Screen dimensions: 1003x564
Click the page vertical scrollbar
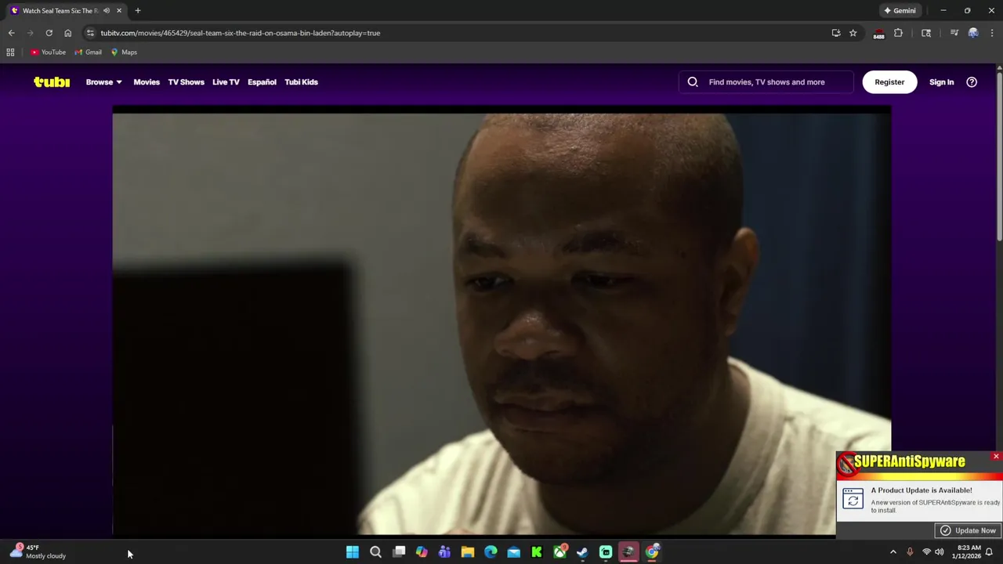pyautogui.click(x=999, y=155)
